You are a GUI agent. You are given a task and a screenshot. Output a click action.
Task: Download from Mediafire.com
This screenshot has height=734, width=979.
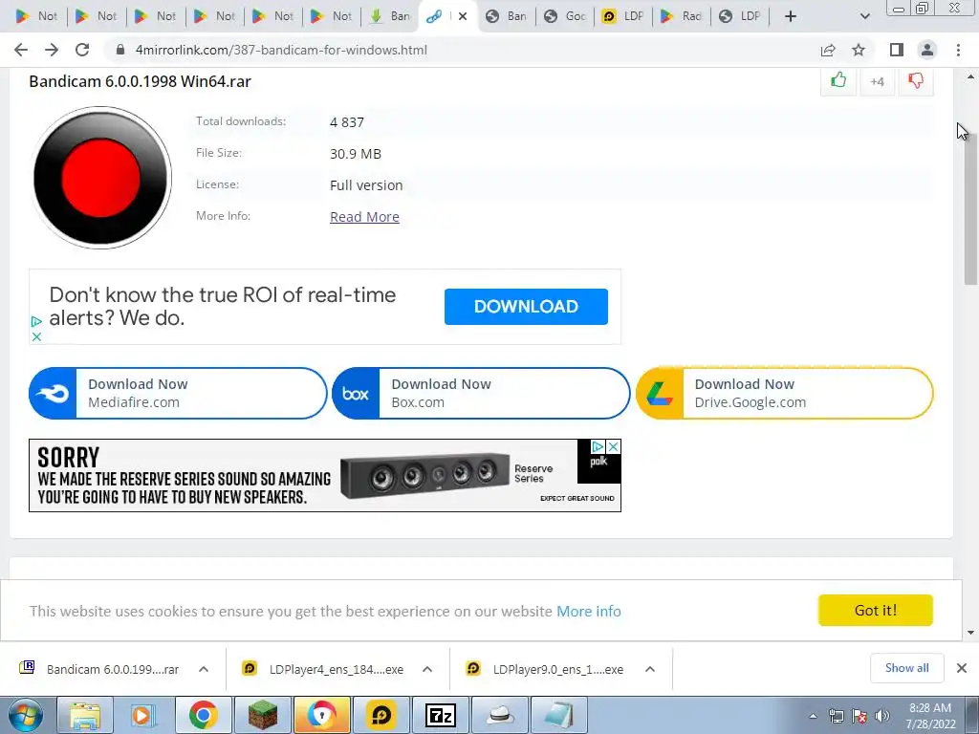click(x=178, y=393)
